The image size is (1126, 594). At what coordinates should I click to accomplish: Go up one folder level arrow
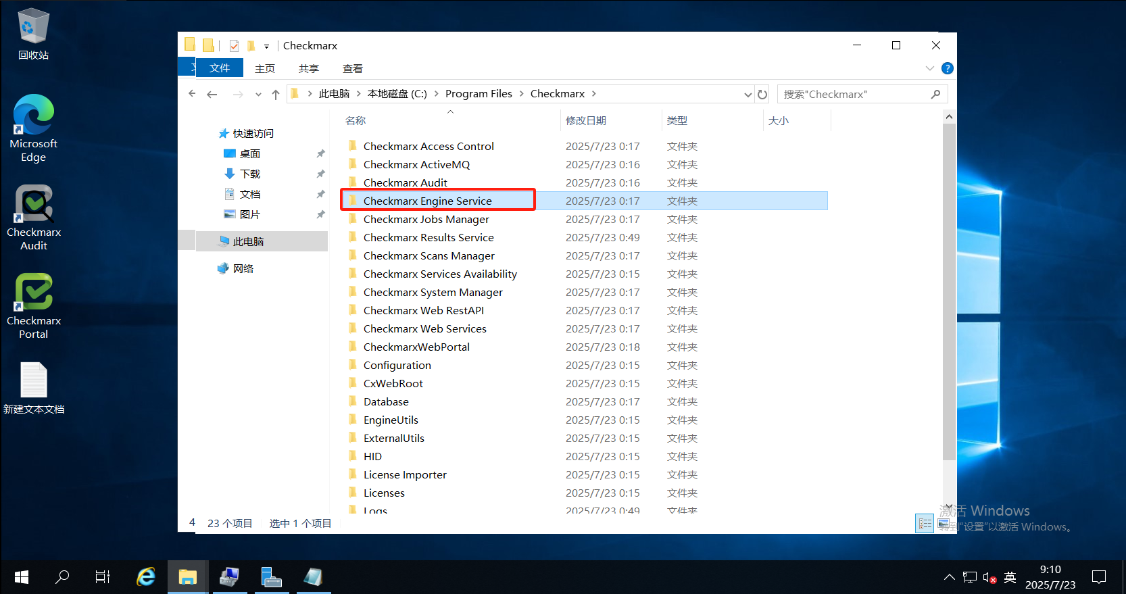pyautogui.click(x=276, y=95)
